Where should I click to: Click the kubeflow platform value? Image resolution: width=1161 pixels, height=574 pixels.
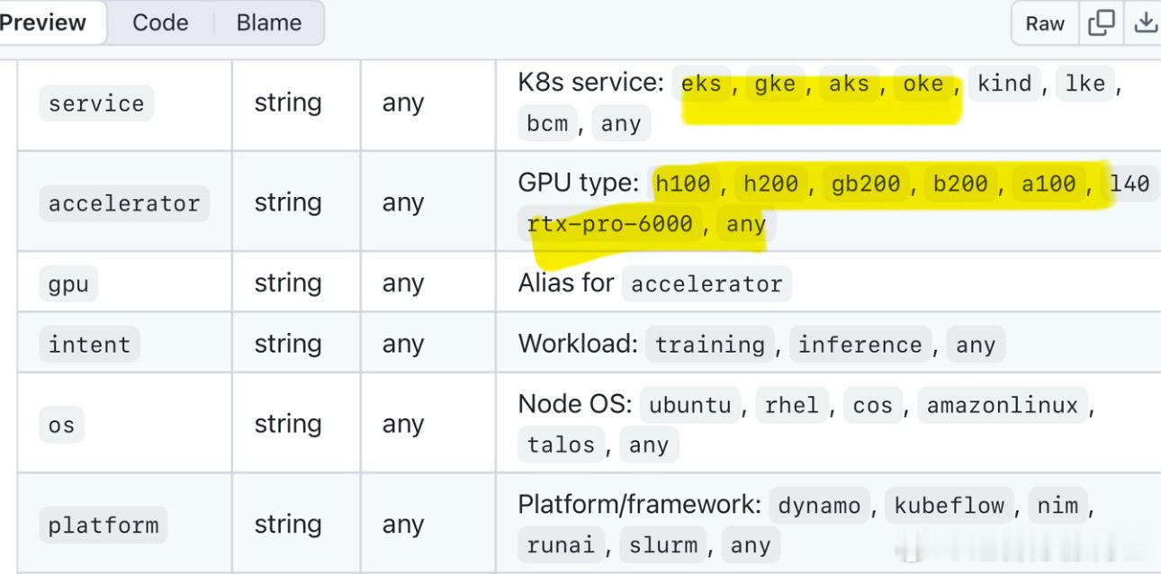(949, 506)
